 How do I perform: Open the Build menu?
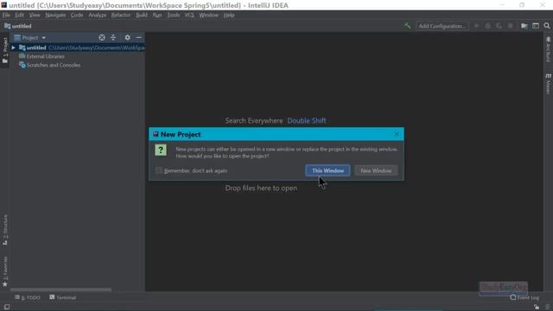[x=142, y=16]
